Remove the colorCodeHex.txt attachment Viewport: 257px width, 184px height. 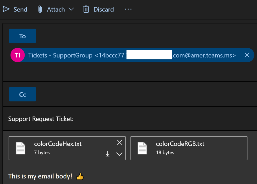click(x=119, y=143)
